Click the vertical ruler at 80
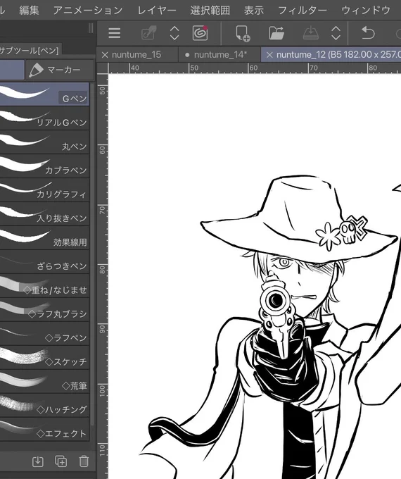The width and height of the screenshot is (401, 479). click(x=103, y=269)
